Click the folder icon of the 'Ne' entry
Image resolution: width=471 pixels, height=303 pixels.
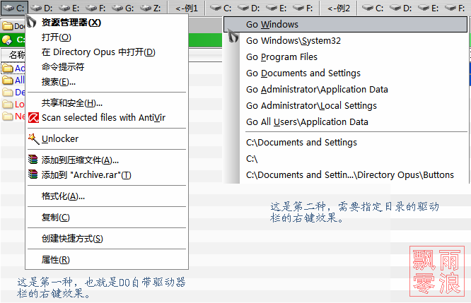click(x=8, y=116)
